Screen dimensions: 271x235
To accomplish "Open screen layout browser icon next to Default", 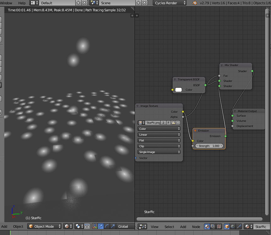I will [34, 3].
